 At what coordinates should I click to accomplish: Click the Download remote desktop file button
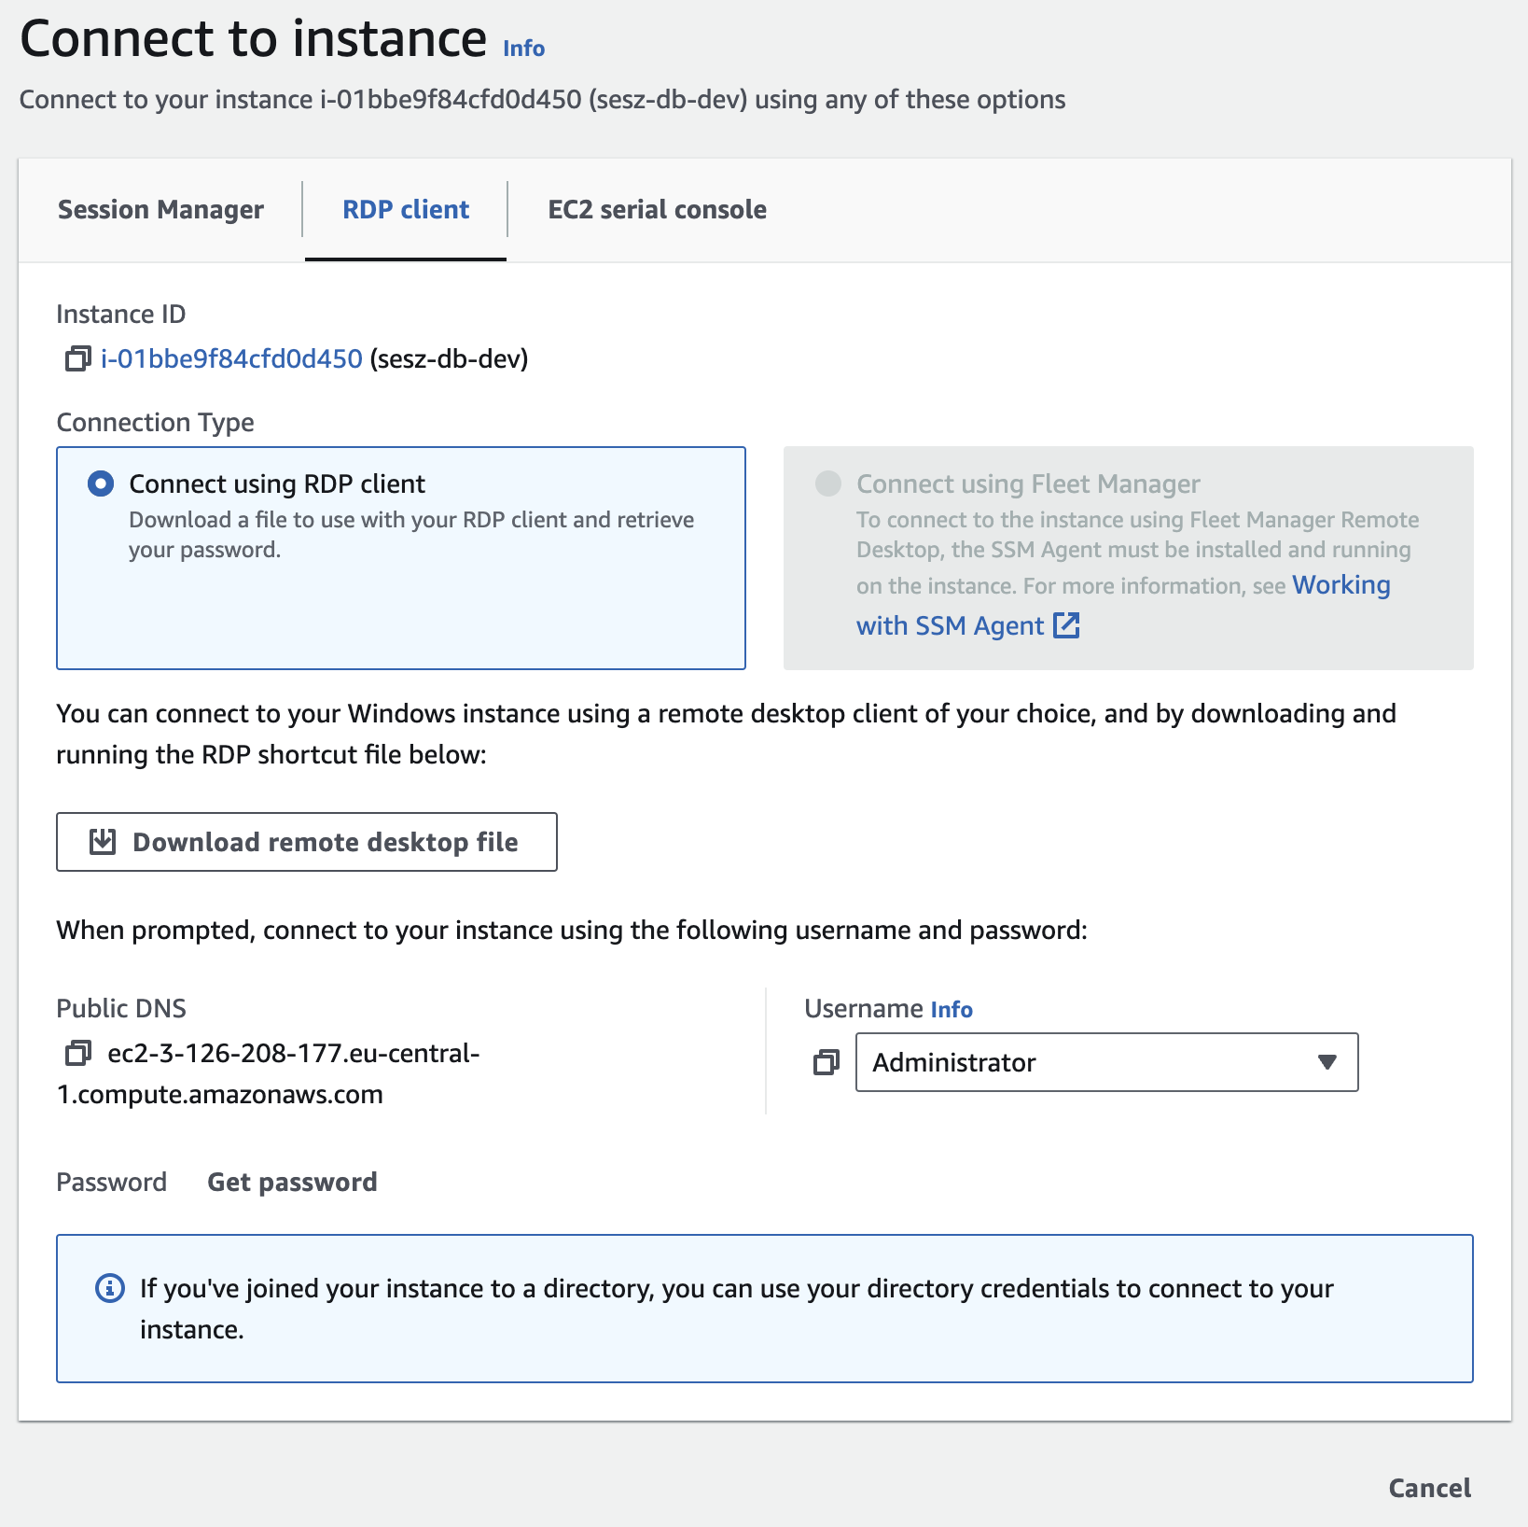pyautogui.click(x=308, y=841)
